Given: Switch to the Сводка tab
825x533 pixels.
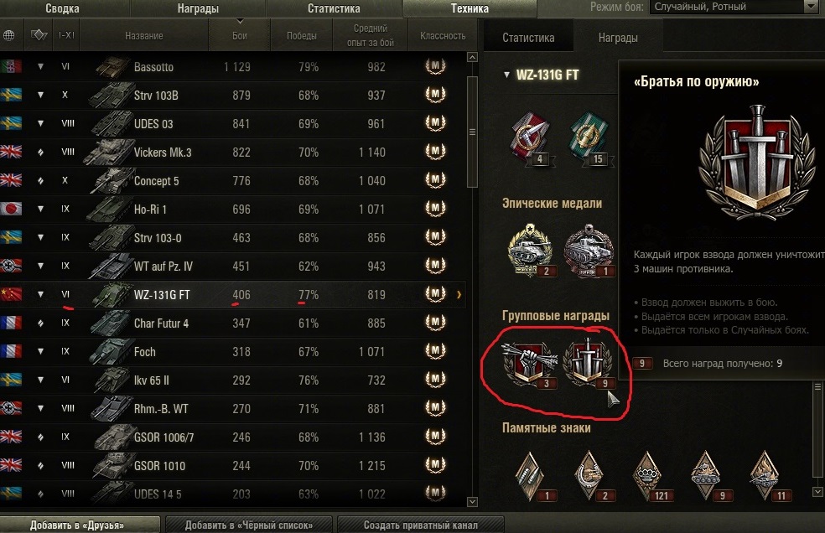Looking at the screenshot, I should coord(62,8).
